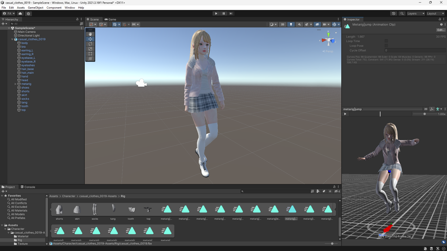Screen dimensions: 447x251
Task: Toggle pivot/root motion icon in preview
Action: 432,109
